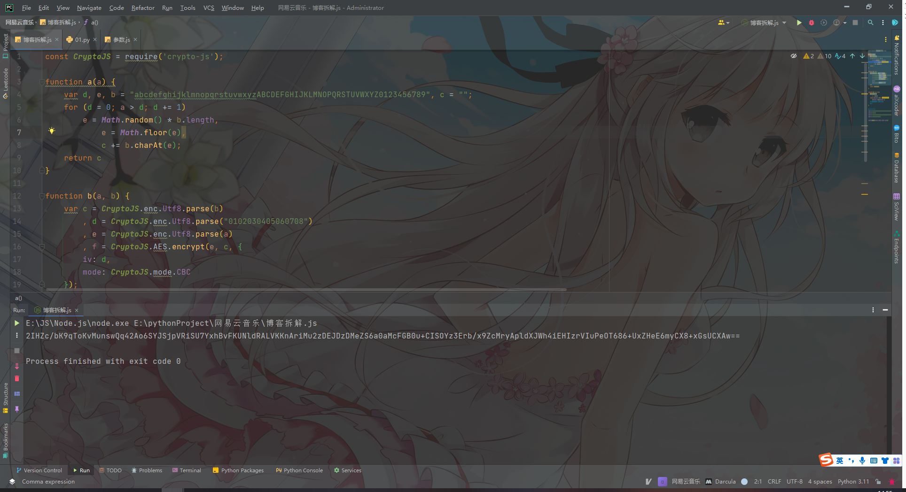
Task: Switch to the 参数.js editor tab
Action: pyautogui.click(x=121, y=40)
